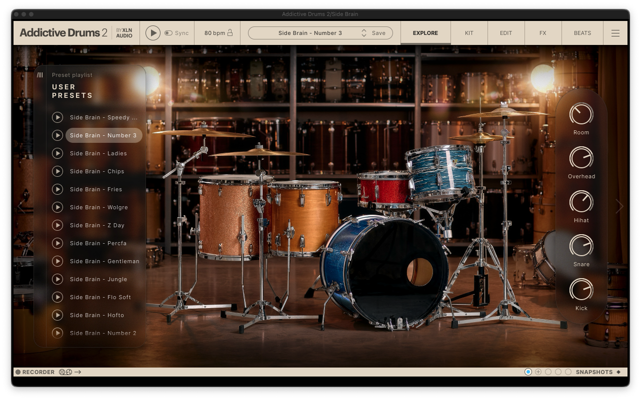This screenshot has width=641, height=400.
Task: Toggle the Sync switch
Action: [x=168, y=33]
